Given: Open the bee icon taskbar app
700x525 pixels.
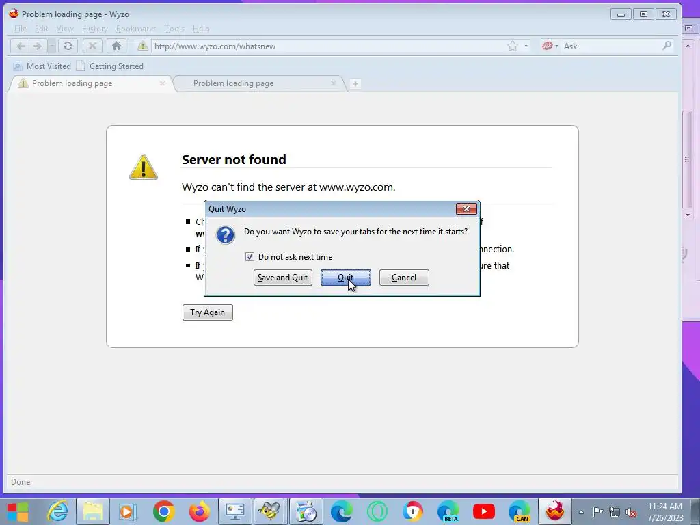Looking at the screenshot, I should (x=270, y=511).
